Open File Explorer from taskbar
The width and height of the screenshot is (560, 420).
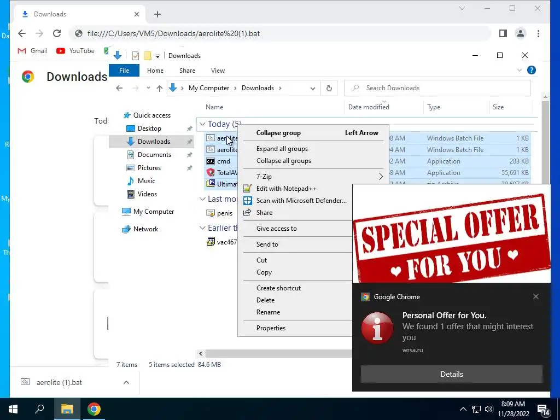click(67, 409)
